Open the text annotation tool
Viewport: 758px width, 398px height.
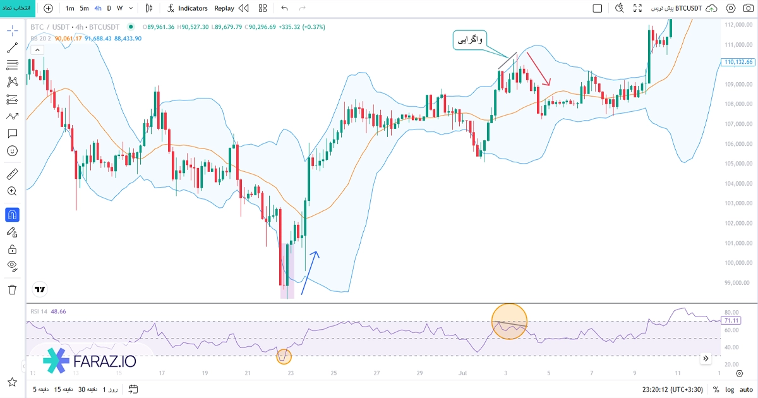(x=13, y=133)
